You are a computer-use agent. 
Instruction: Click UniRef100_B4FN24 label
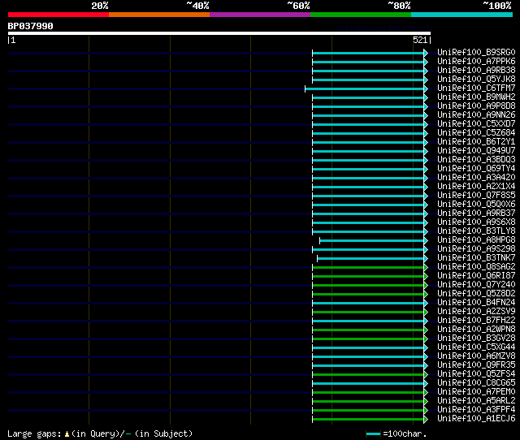pos(476,303)
